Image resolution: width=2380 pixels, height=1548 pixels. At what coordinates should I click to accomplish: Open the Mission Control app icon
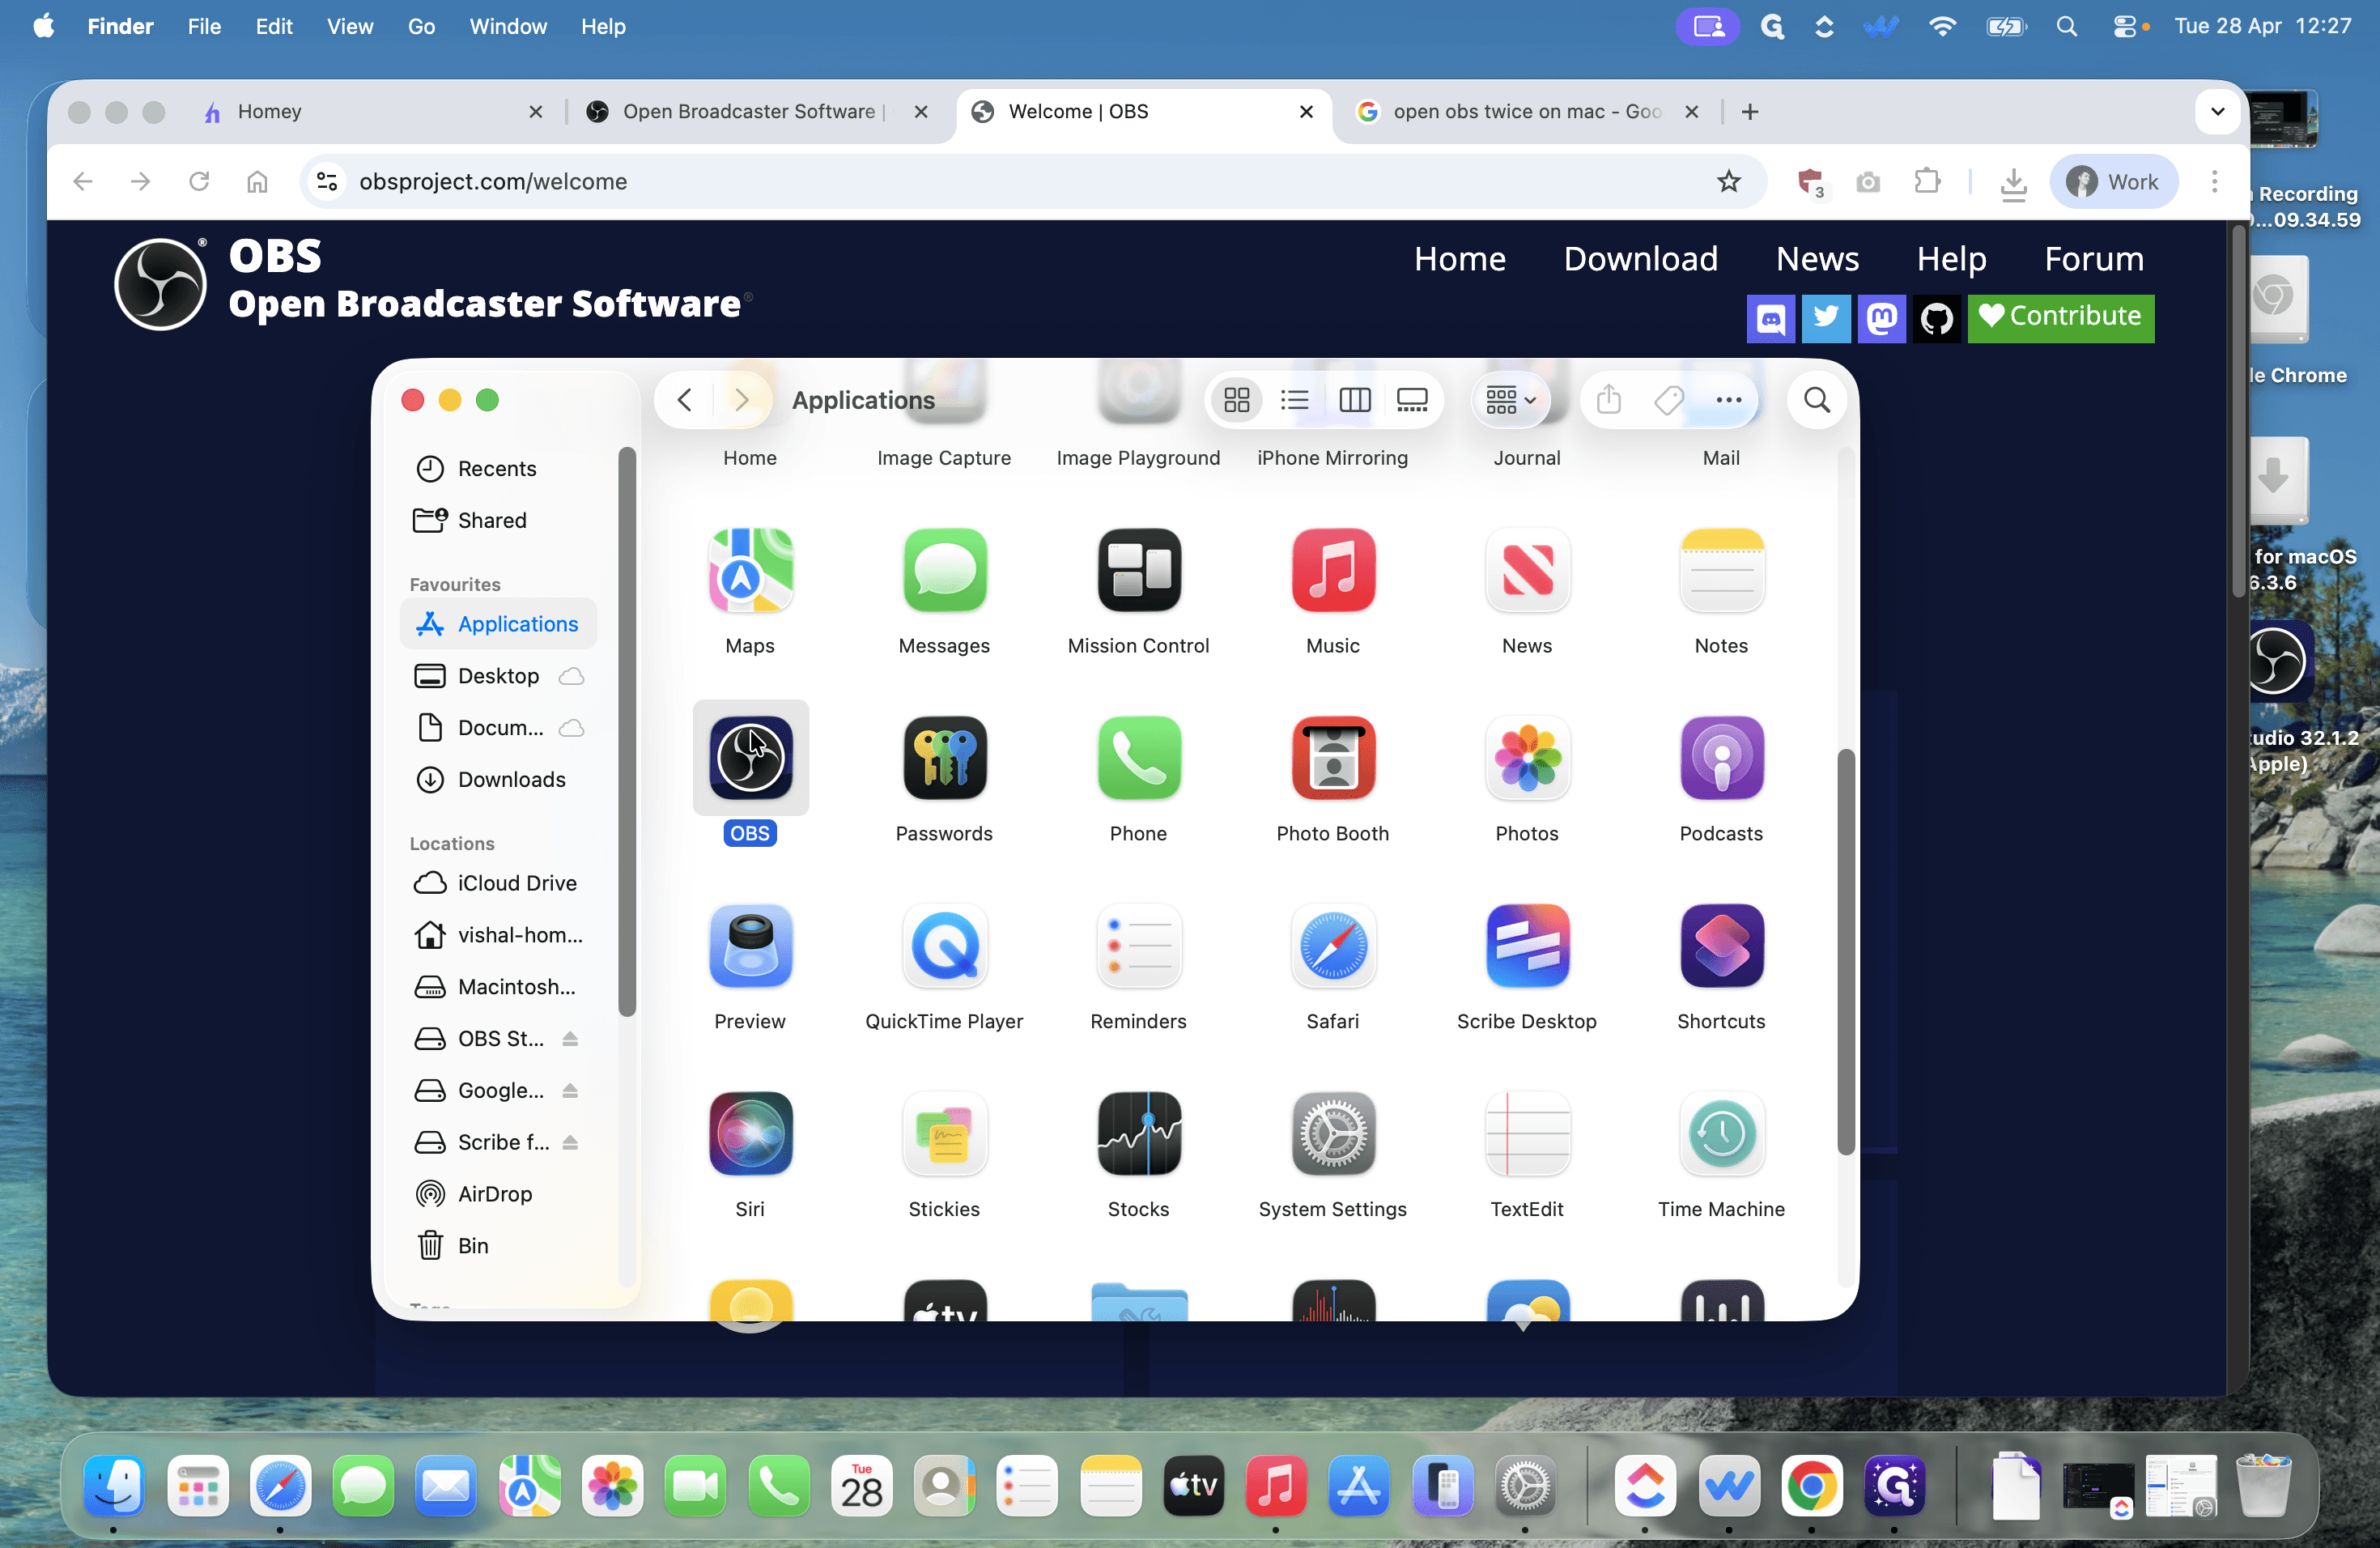click(x=1138, y=570)
